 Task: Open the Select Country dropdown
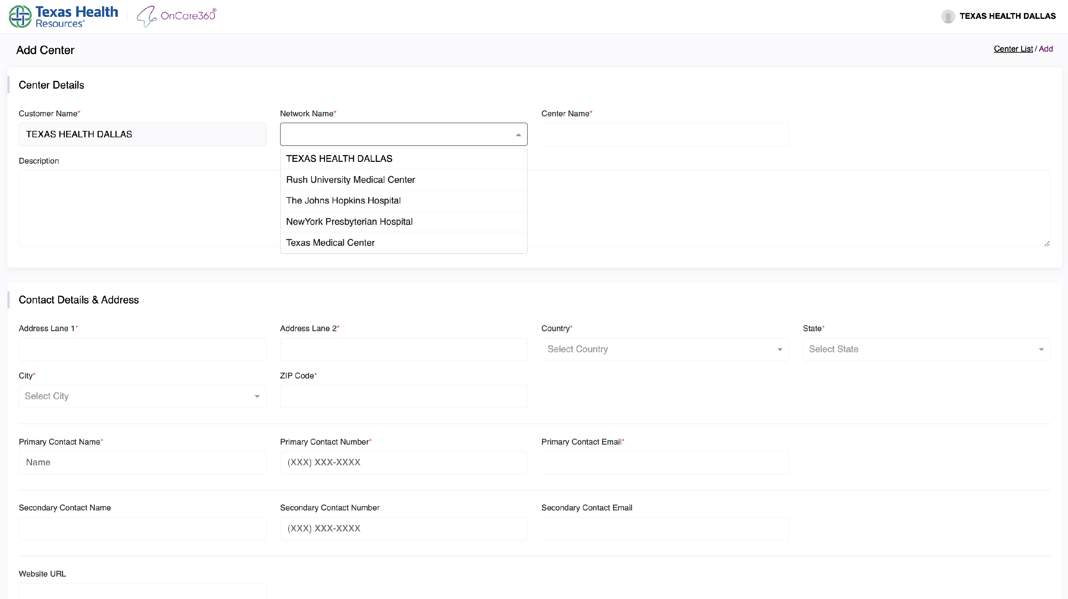pyautogui.click(x=665, y=349)
